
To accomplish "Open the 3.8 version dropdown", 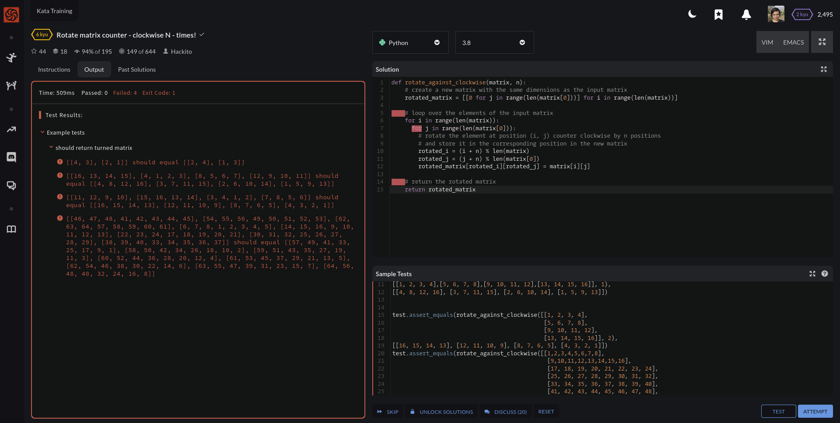I will [494, 42].
